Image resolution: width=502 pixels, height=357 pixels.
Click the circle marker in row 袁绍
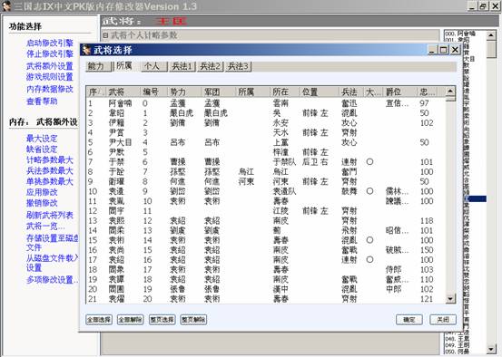[369, 259]
